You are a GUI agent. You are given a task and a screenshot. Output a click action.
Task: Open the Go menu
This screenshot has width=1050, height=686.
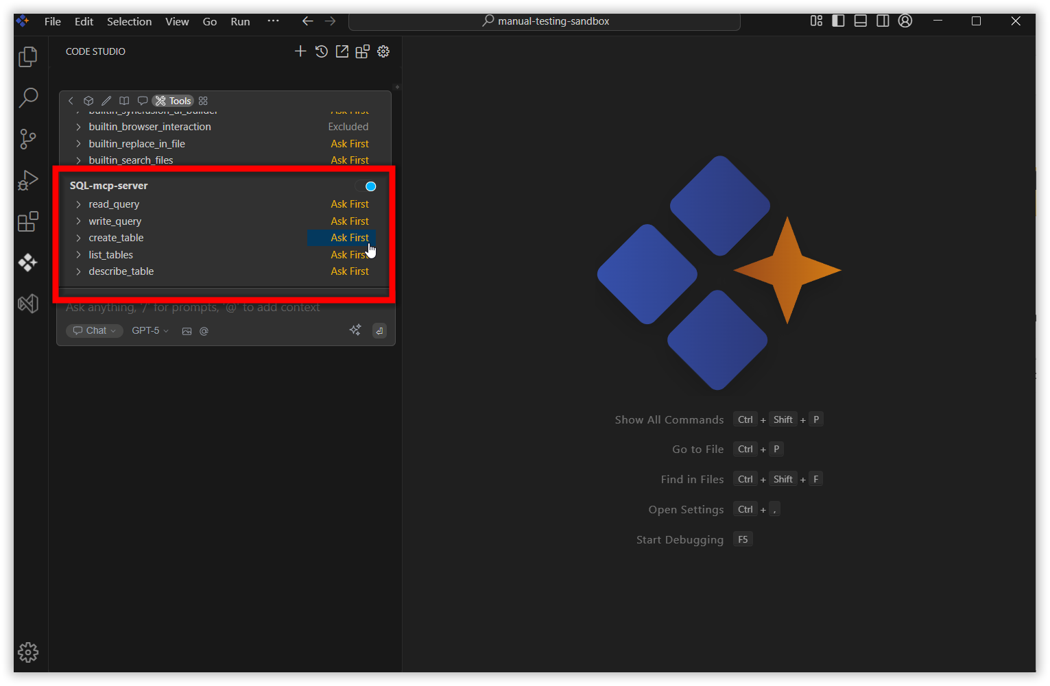pyautogui.click(x=210, y=22)
